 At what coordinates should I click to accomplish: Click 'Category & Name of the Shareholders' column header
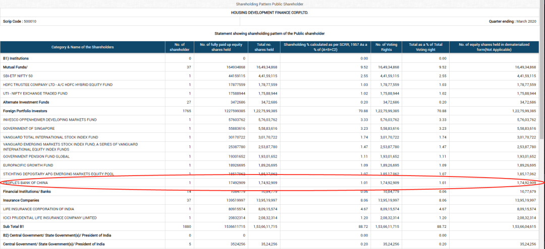tap(83, 47)
